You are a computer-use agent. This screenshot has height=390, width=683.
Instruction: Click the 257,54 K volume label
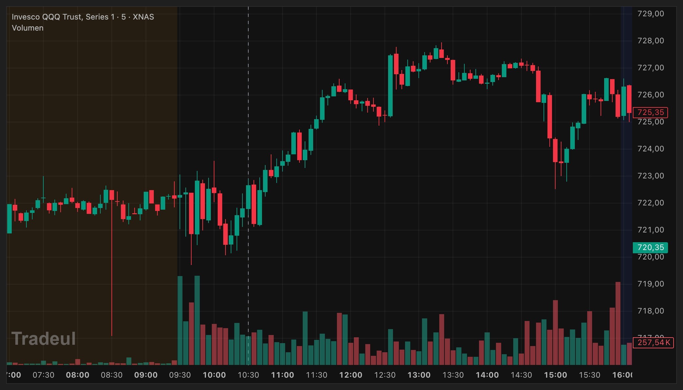(x=653, y=342)
